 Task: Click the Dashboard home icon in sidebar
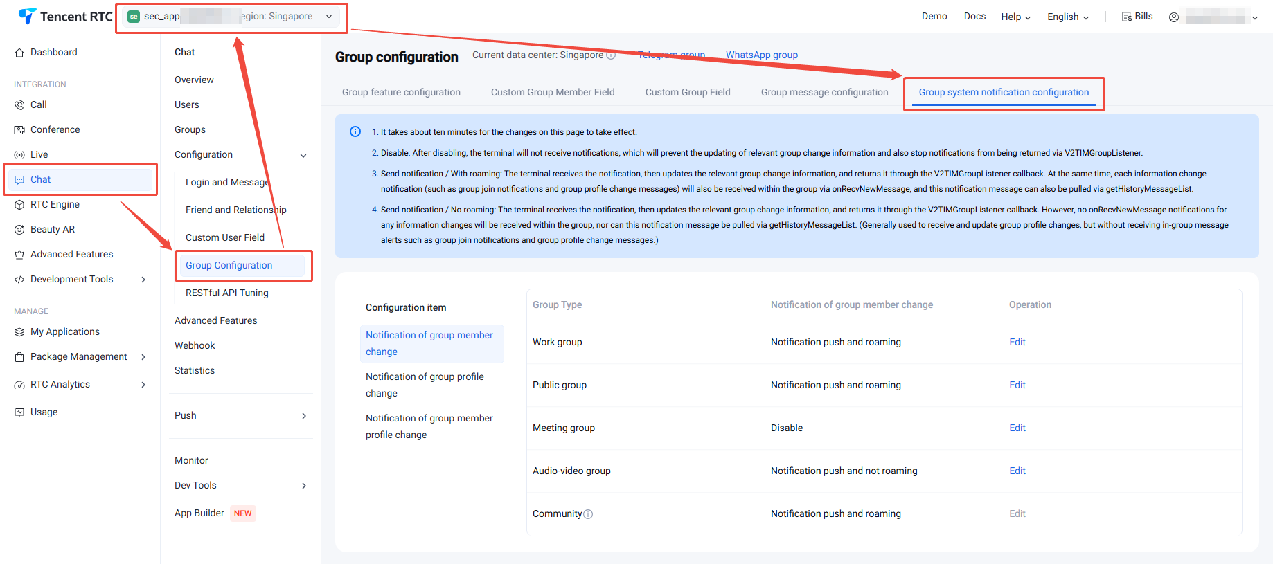(19, 53)
